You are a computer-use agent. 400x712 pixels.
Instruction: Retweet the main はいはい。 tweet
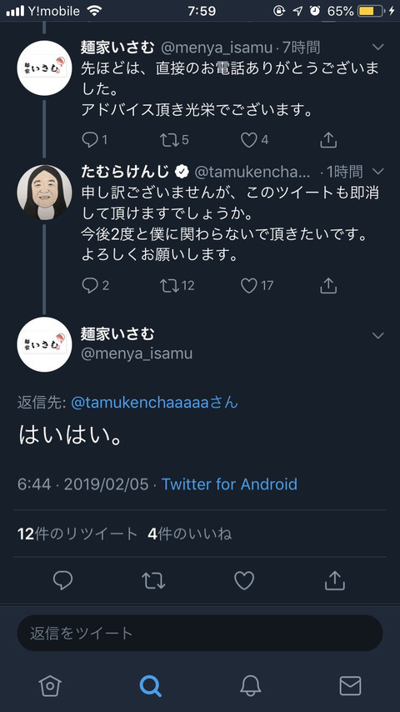point(153,580)
